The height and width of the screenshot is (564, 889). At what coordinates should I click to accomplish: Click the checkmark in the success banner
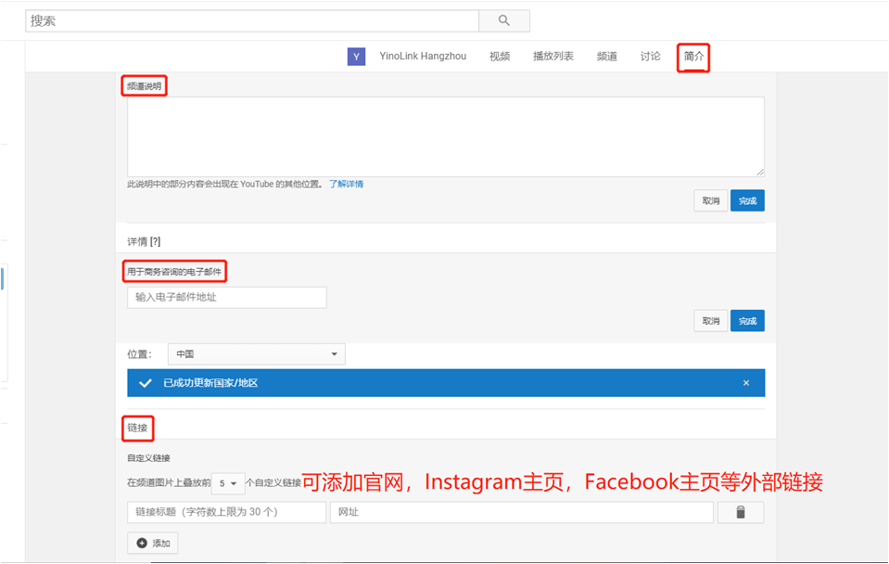pyautogui.click(x=145, y=382)
